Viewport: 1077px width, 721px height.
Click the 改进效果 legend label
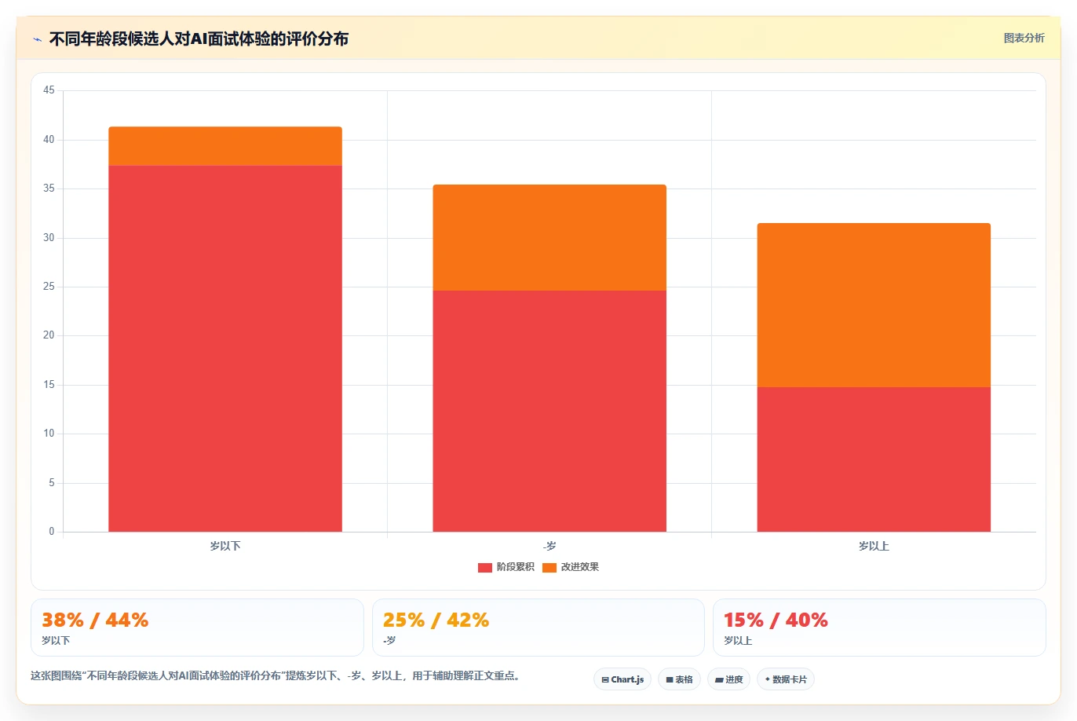click(x=580, y=567)
